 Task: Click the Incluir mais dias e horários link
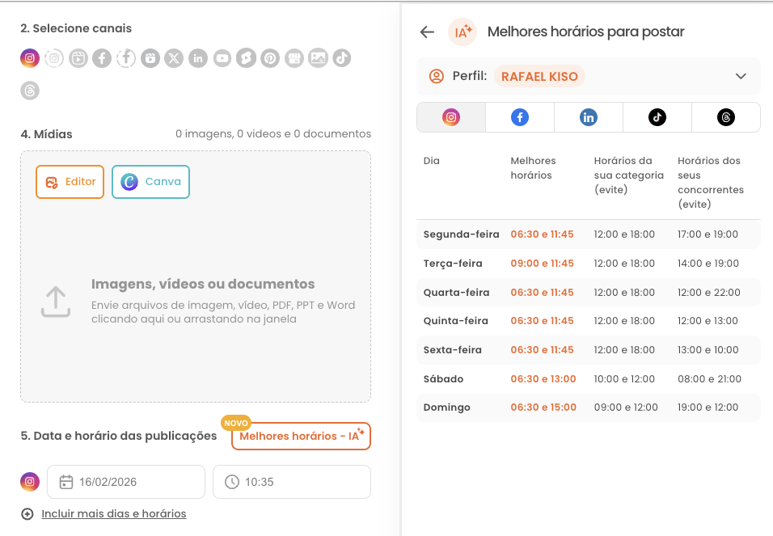click(x=114, y=513)
